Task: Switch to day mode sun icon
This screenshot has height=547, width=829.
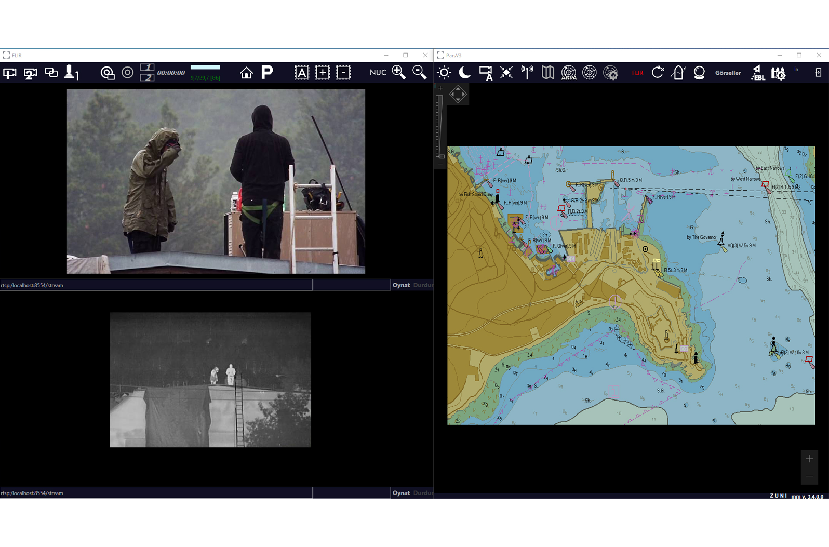Action: 444,73
